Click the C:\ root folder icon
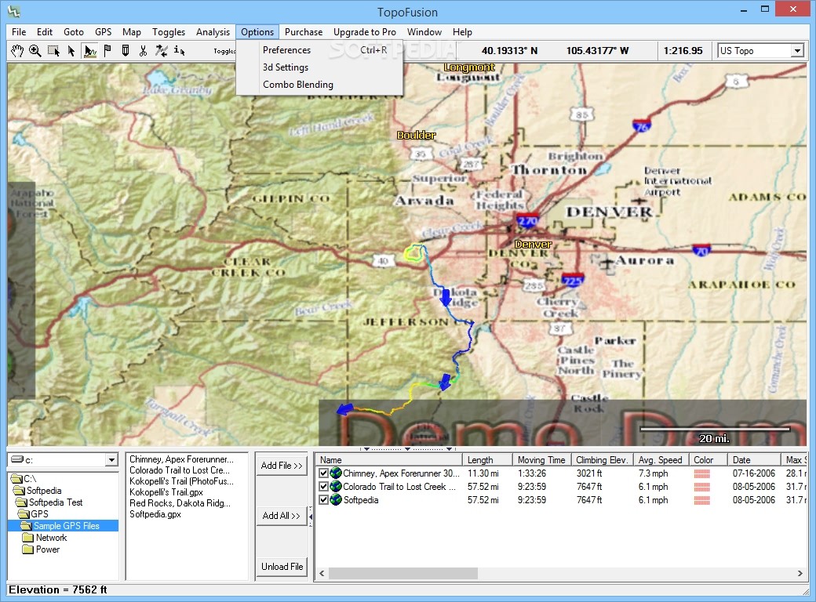 pos(16,478)
